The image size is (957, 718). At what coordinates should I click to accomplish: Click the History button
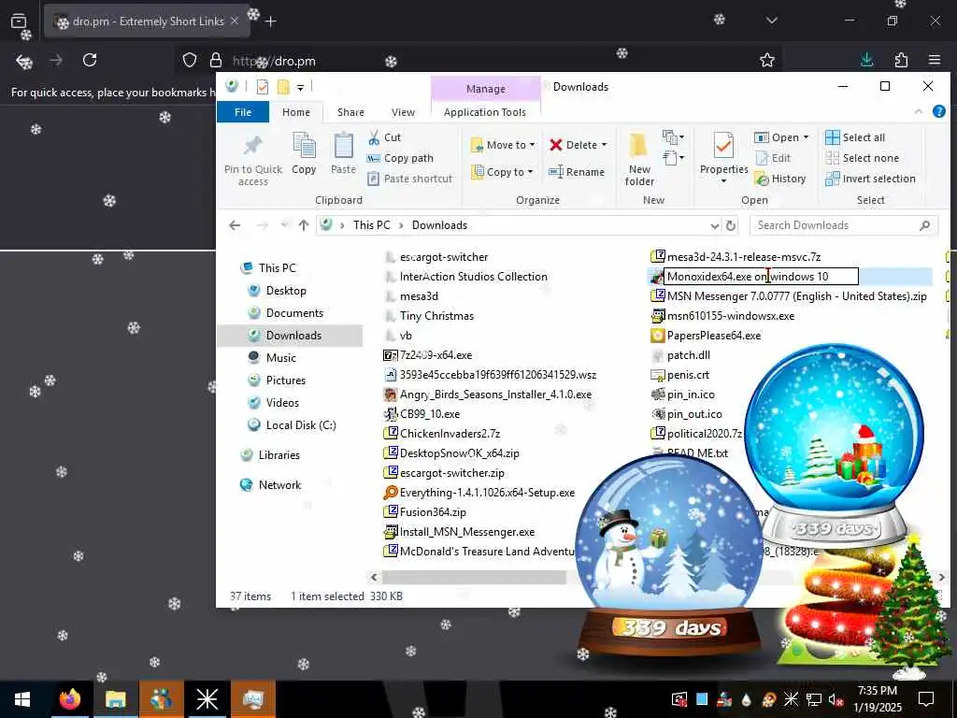(780, 179)
